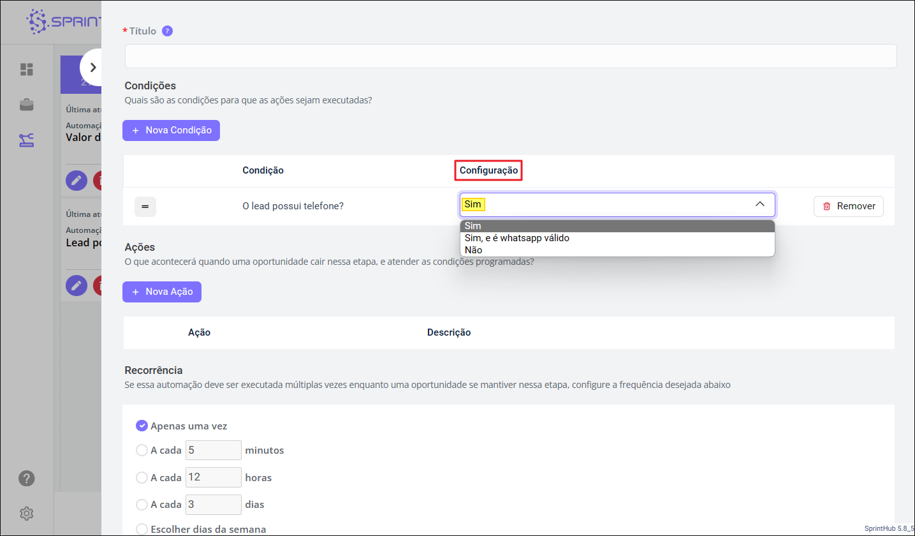Collapse the 'Sim' configuration dropdown
Image resolution: width=915 pixels, height=536 pixels.
coord(759,205)
